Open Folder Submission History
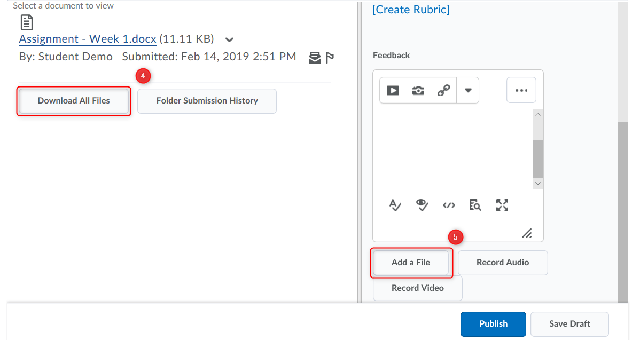The width and height of the screenshot is (632, 340). pos(207,101)
